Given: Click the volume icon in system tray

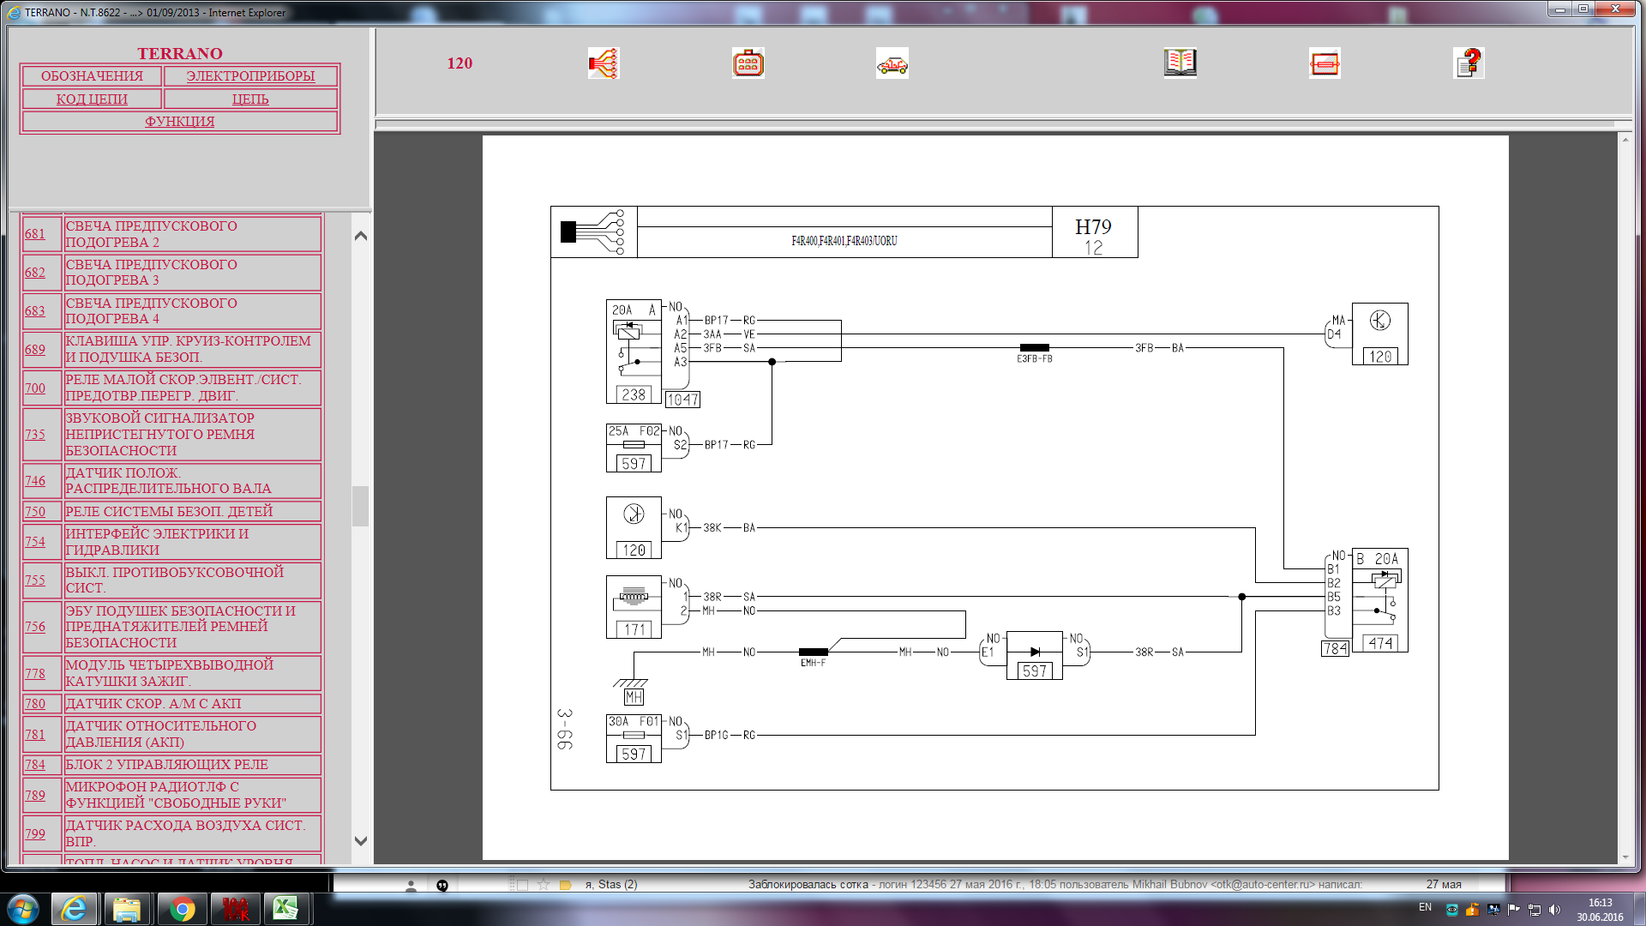Looking at the screenshot, I should pos(1555,910).
